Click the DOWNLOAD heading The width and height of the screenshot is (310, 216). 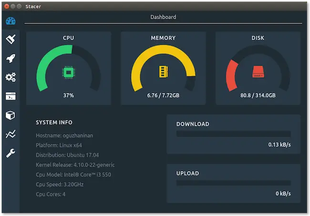pyautogui.click(x=193, y=124)
